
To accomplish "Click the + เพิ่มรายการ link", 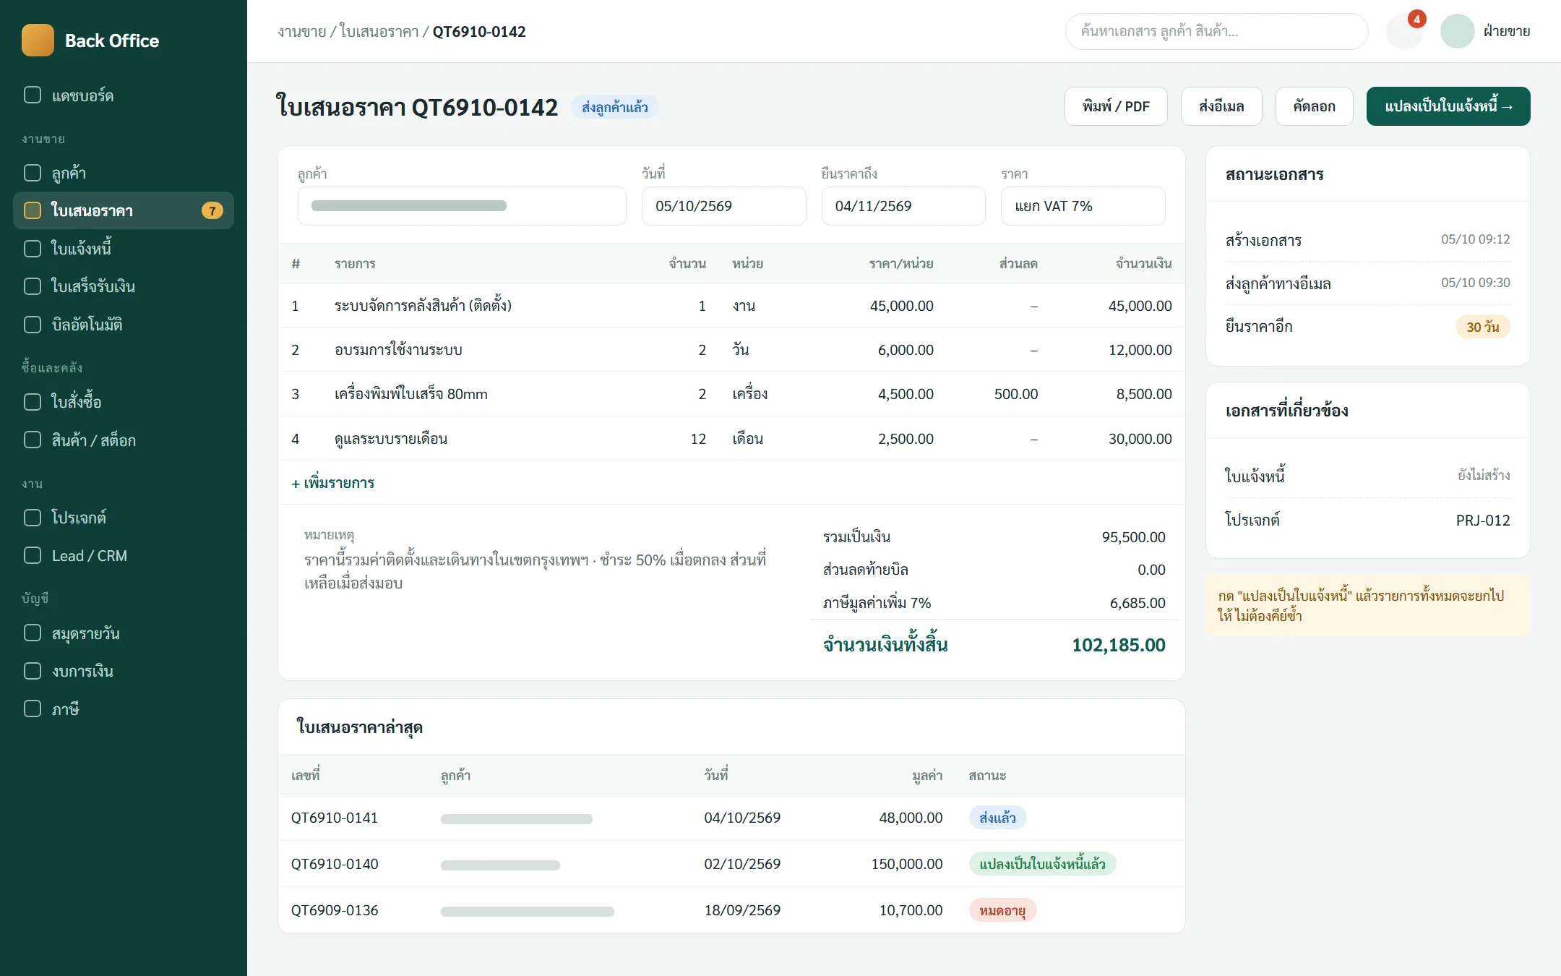I will pyautogui.click(x=333, y=483).
